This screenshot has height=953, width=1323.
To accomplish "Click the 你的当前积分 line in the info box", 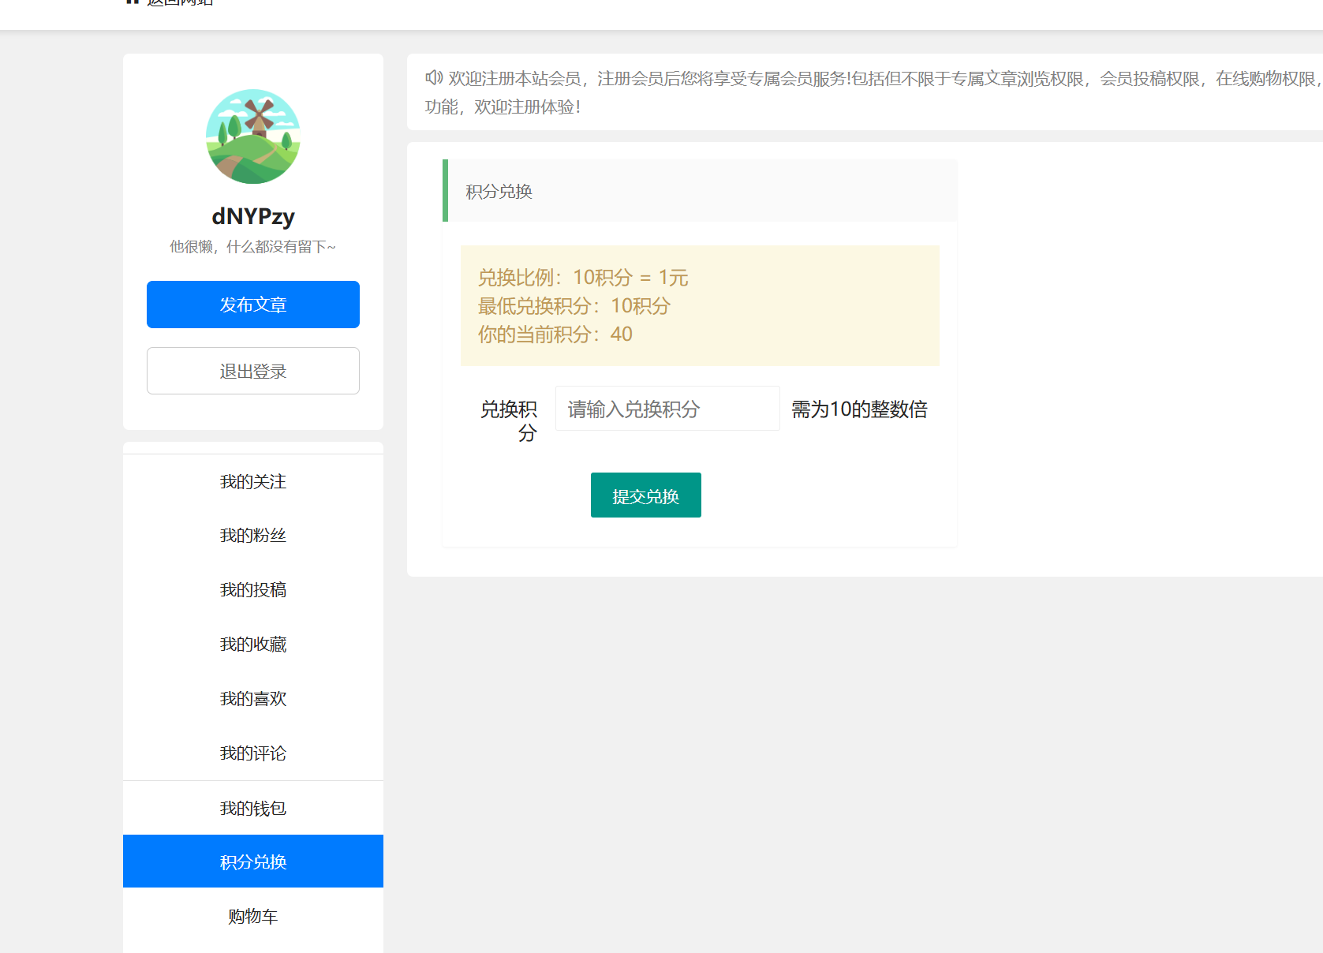I will [x=555, y=334].
